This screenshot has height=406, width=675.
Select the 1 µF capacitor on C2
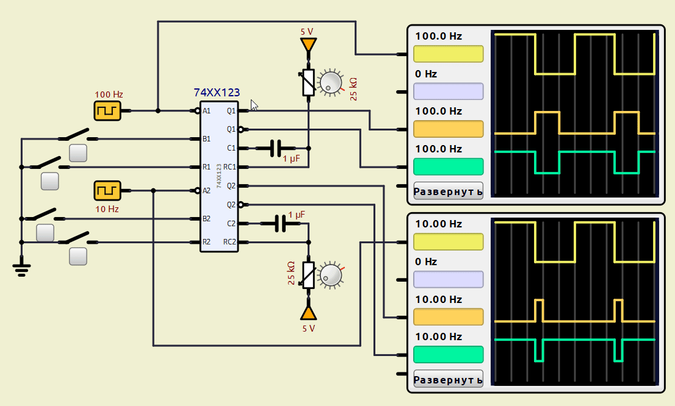pos(280,224)
